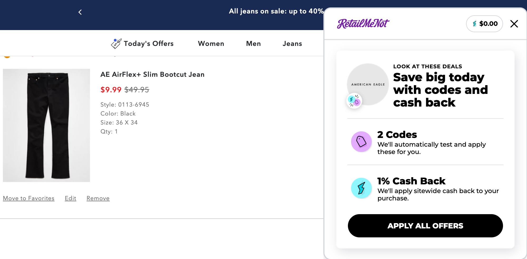Click the 2 Codes heading
The image size is (527, 259).
click(397, 135)
